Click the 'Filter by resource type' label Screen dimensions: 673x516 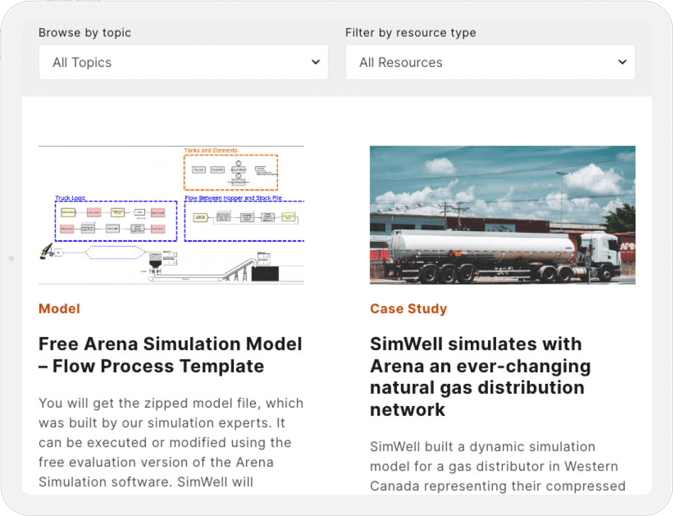(411, 33)
